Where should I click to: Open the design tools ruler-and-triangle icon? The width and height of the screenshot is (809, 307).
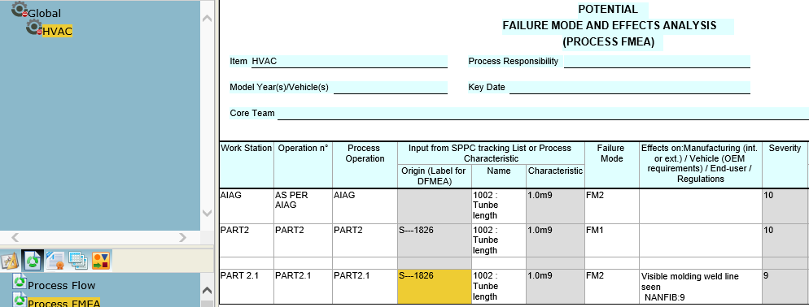(11, 262)
